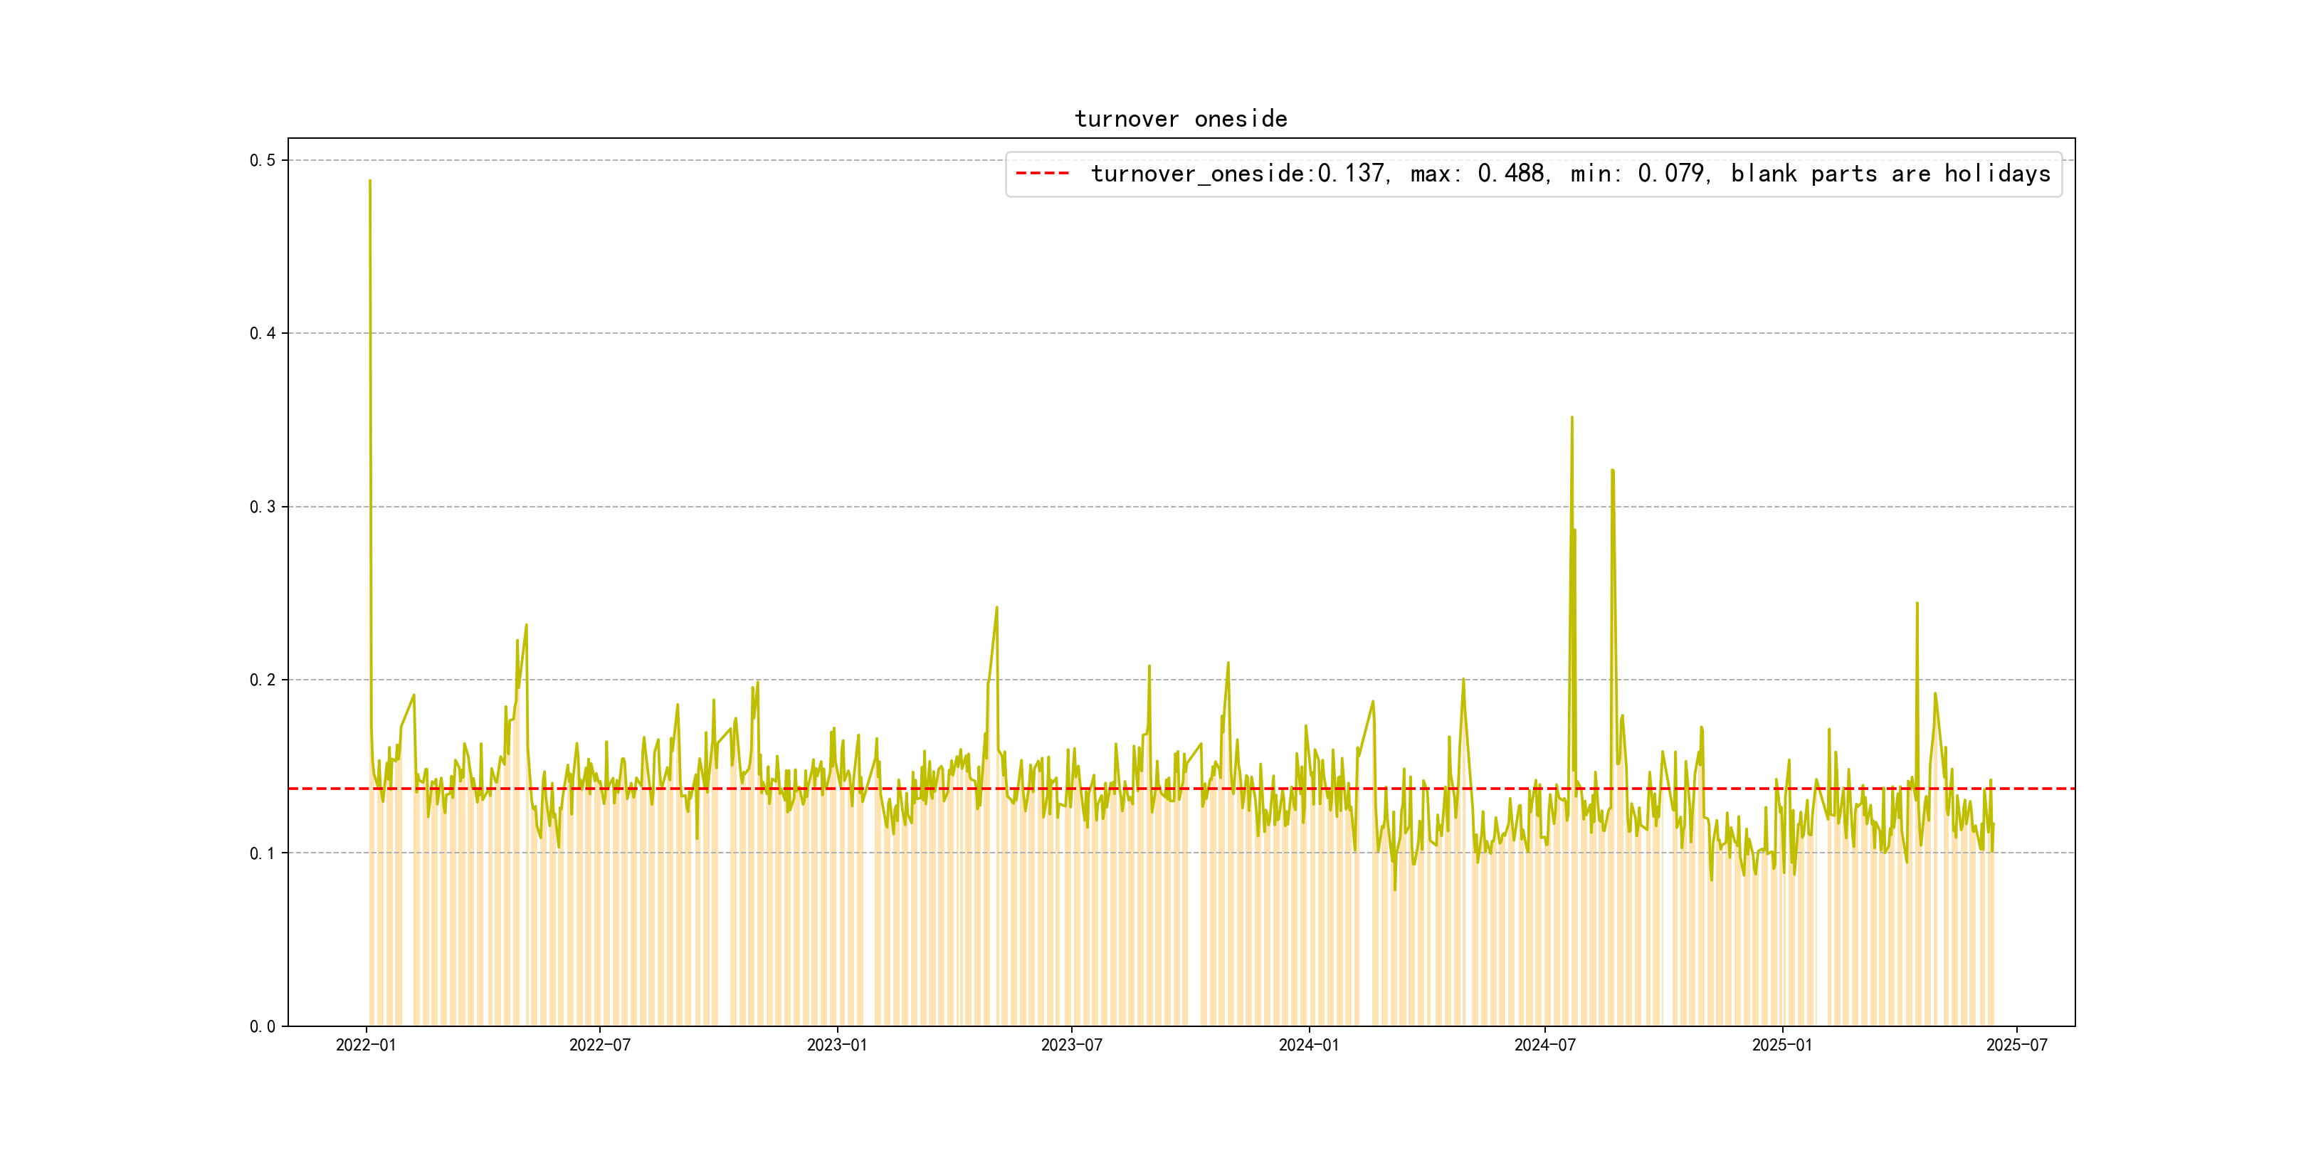2306x1153 pixels.
Task: Click the 0.3 y-axis tick label
Action: 263,507
